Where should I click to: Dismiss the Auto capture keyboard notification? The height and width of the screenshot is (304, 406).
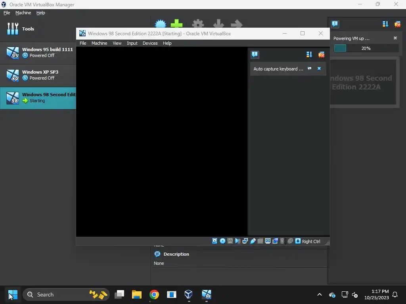coord(319,68)
